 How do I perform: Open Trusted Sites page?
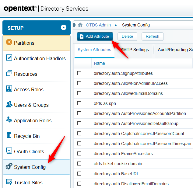pyautogui.click(x=37, y=183)
